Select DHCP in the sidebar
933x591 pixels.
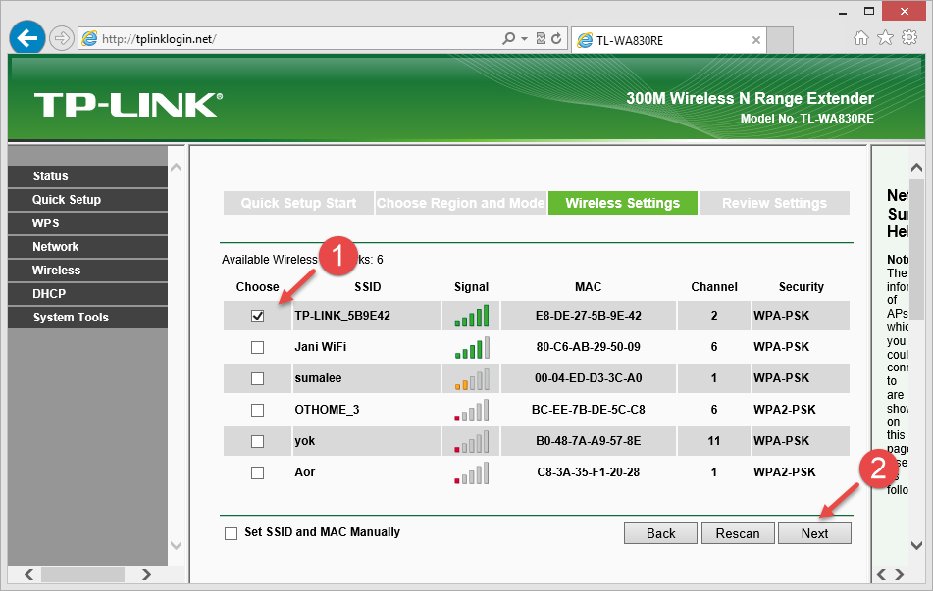[87, 294]
